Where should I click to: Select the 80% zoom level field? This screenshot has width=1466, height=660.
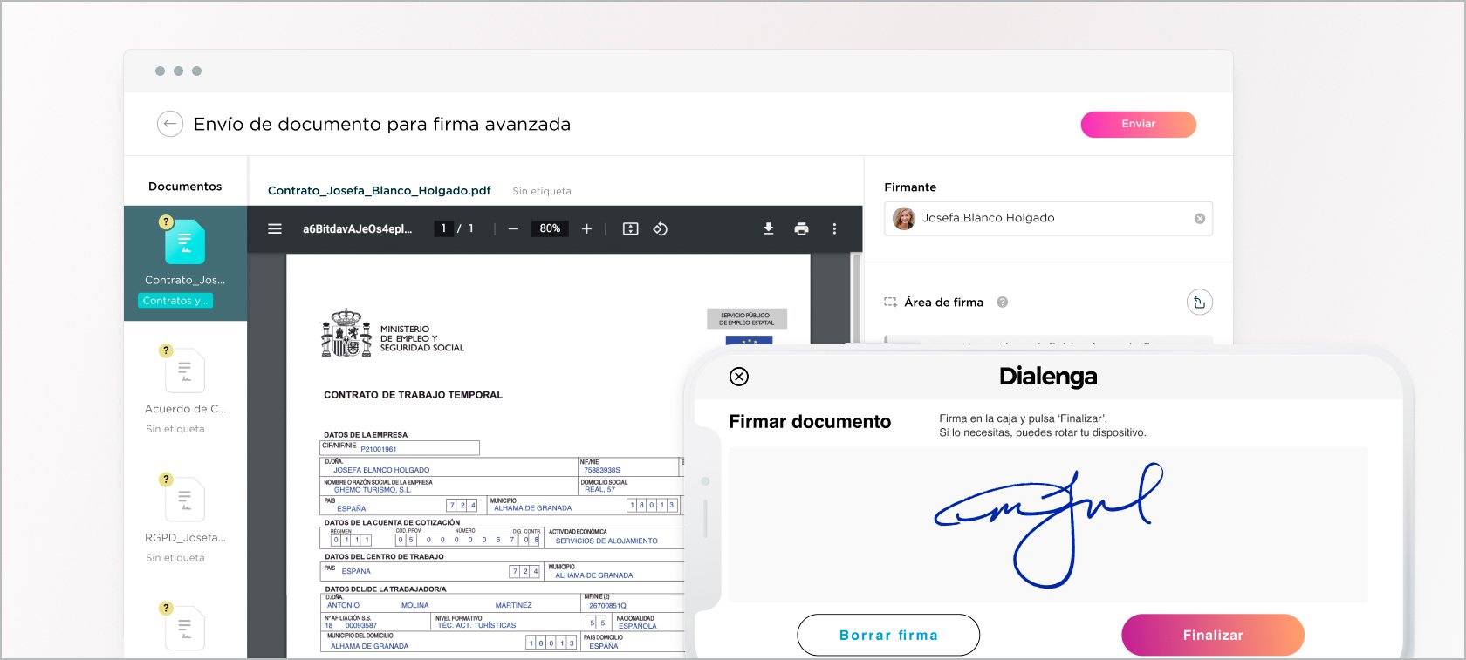550,228
